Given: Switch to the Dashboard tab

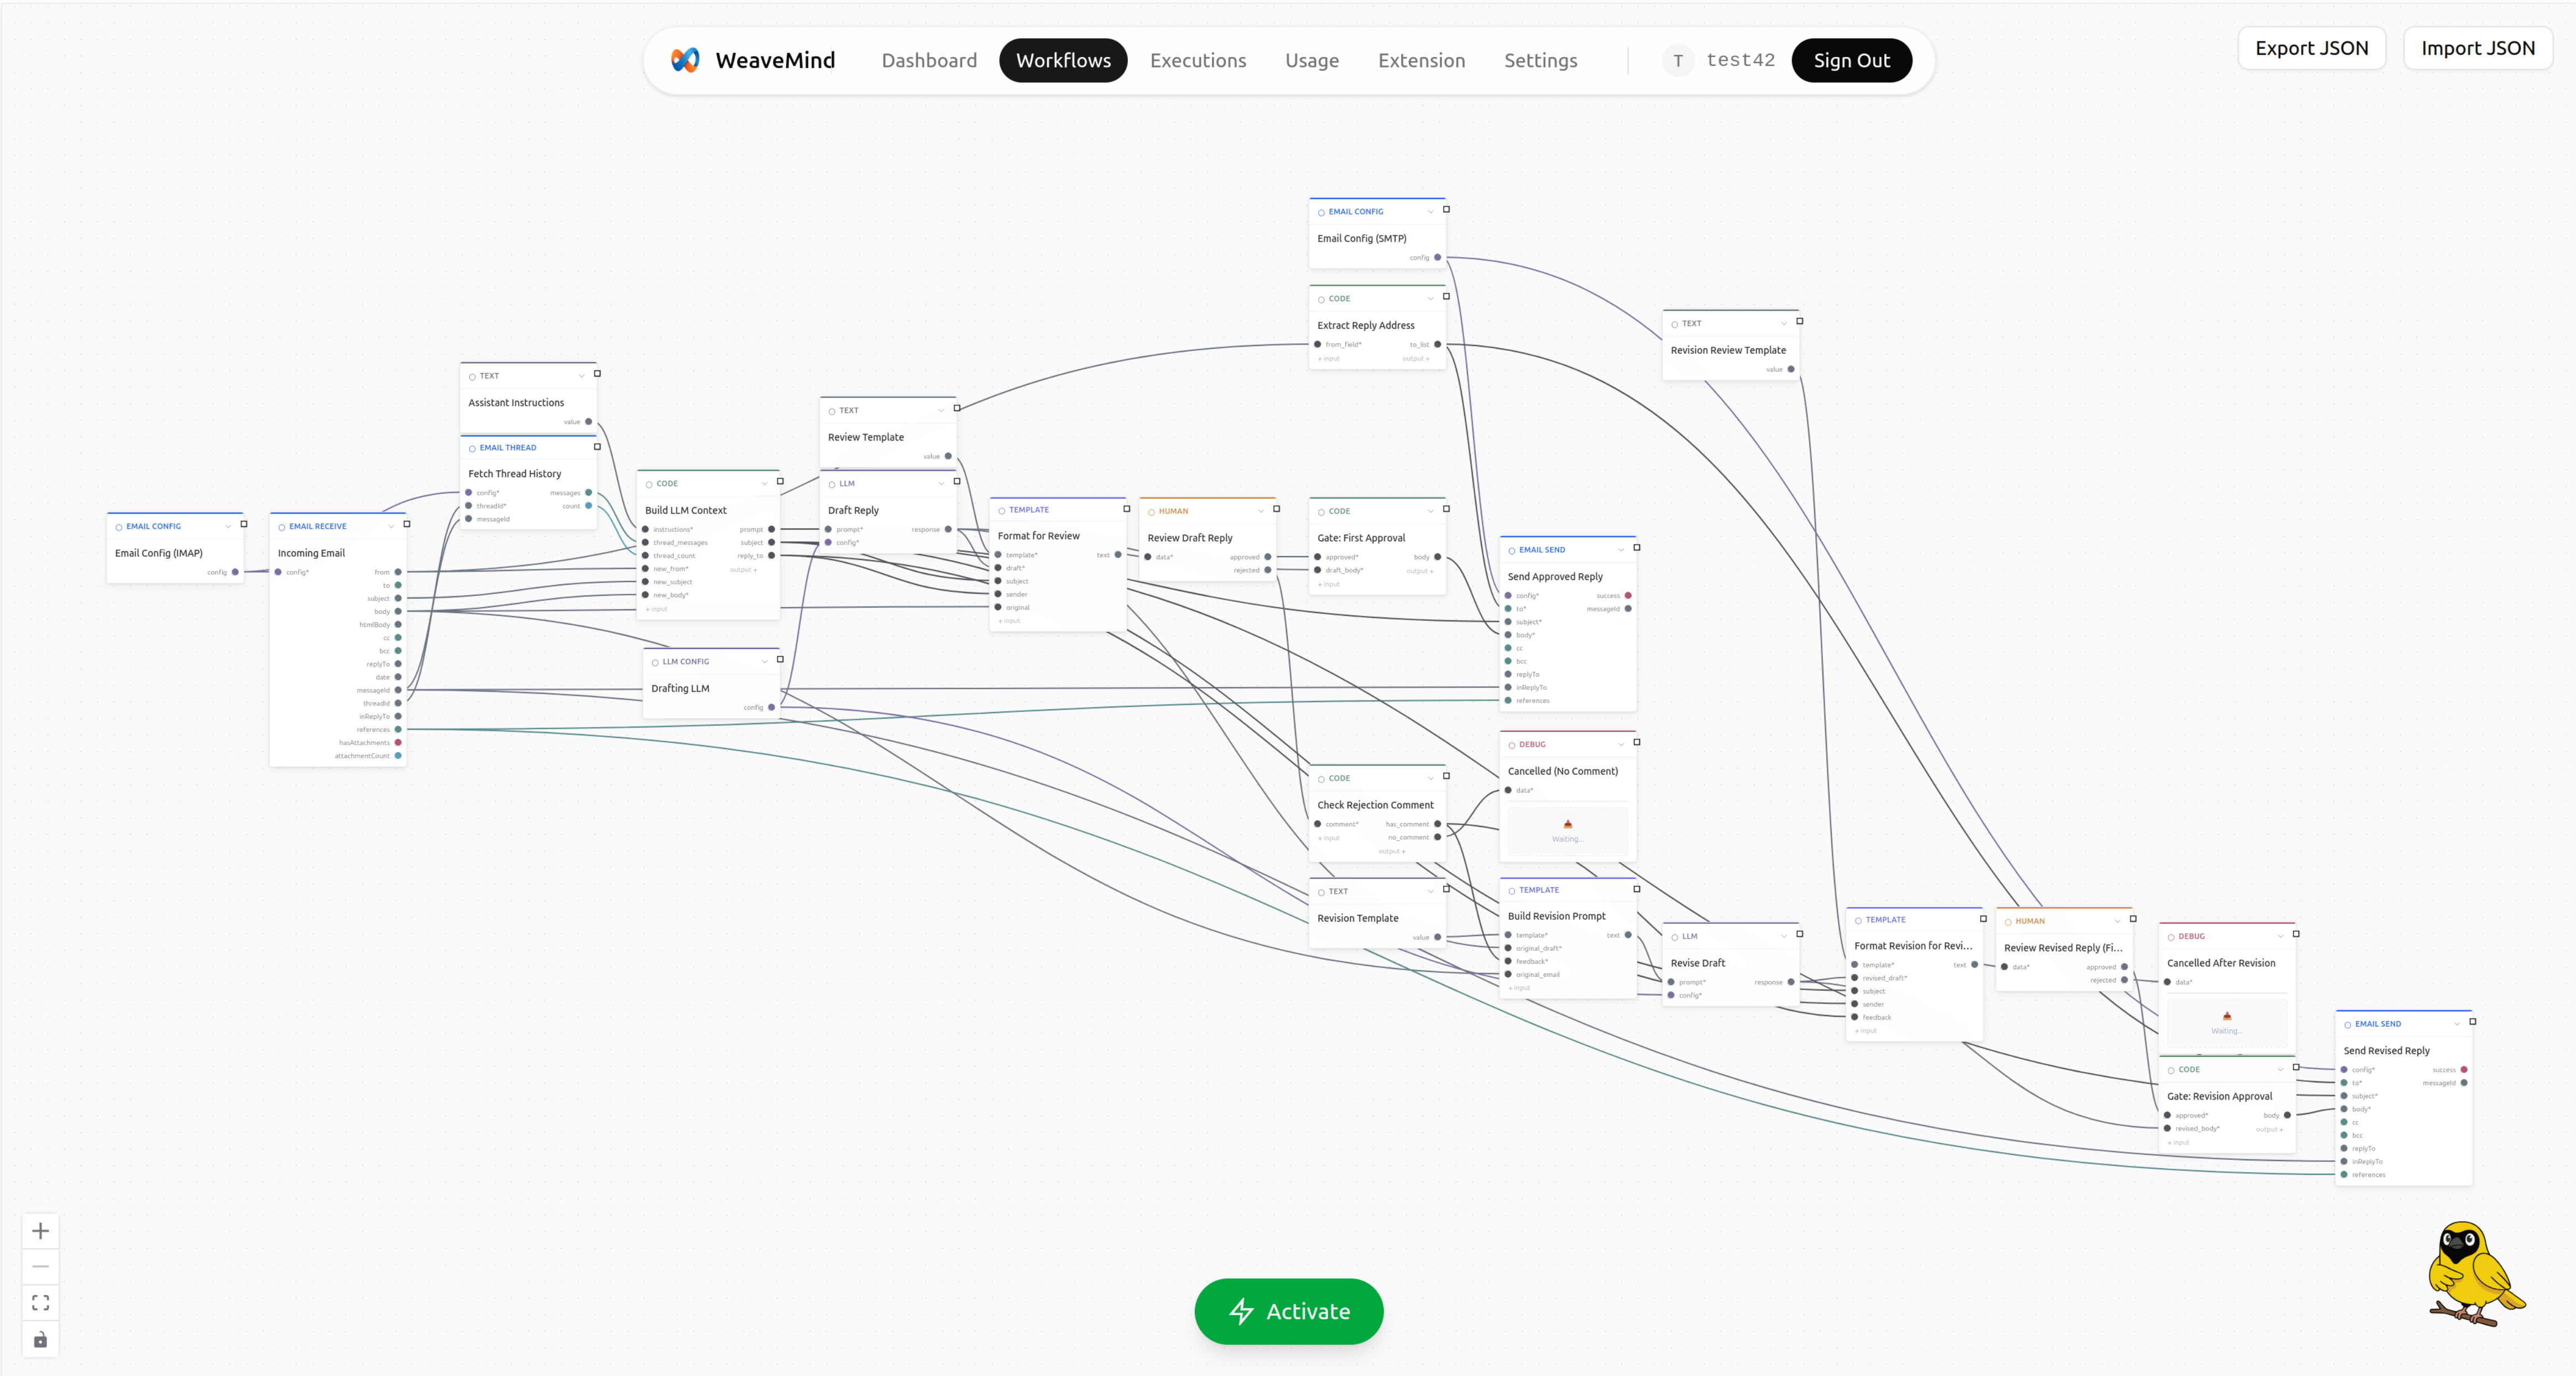Looking at the screenshot, I should click(x=929, y=60).
